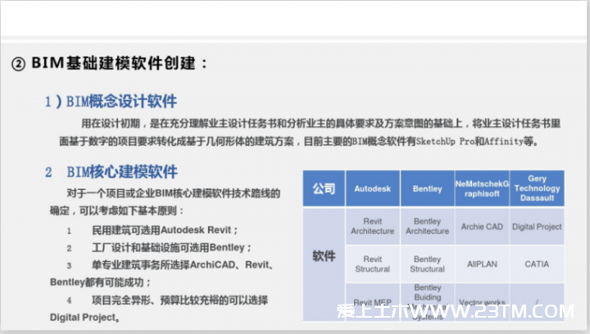Click the subheading "BIM核心建模软件"

click(122, 172)
